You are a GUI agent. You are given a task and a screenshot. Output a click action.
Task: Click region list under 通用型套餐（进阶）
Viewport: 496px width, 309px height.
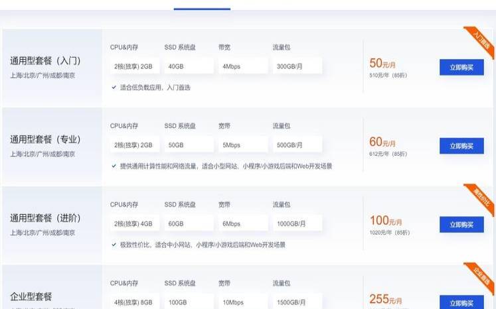pos(42,233)
